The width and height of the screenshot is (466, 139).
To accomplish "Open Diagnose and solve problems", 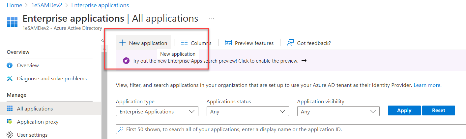I will click(x=52, y=78).
